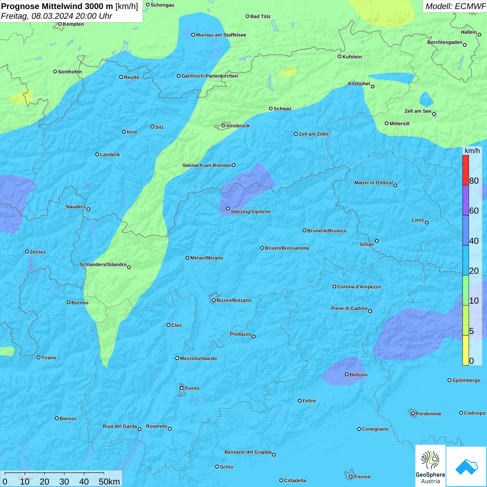Click the Sterzing/Vipiteno location dot

click(x=228, y=208)
